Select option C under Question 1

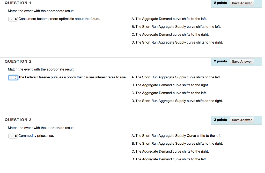170,34
